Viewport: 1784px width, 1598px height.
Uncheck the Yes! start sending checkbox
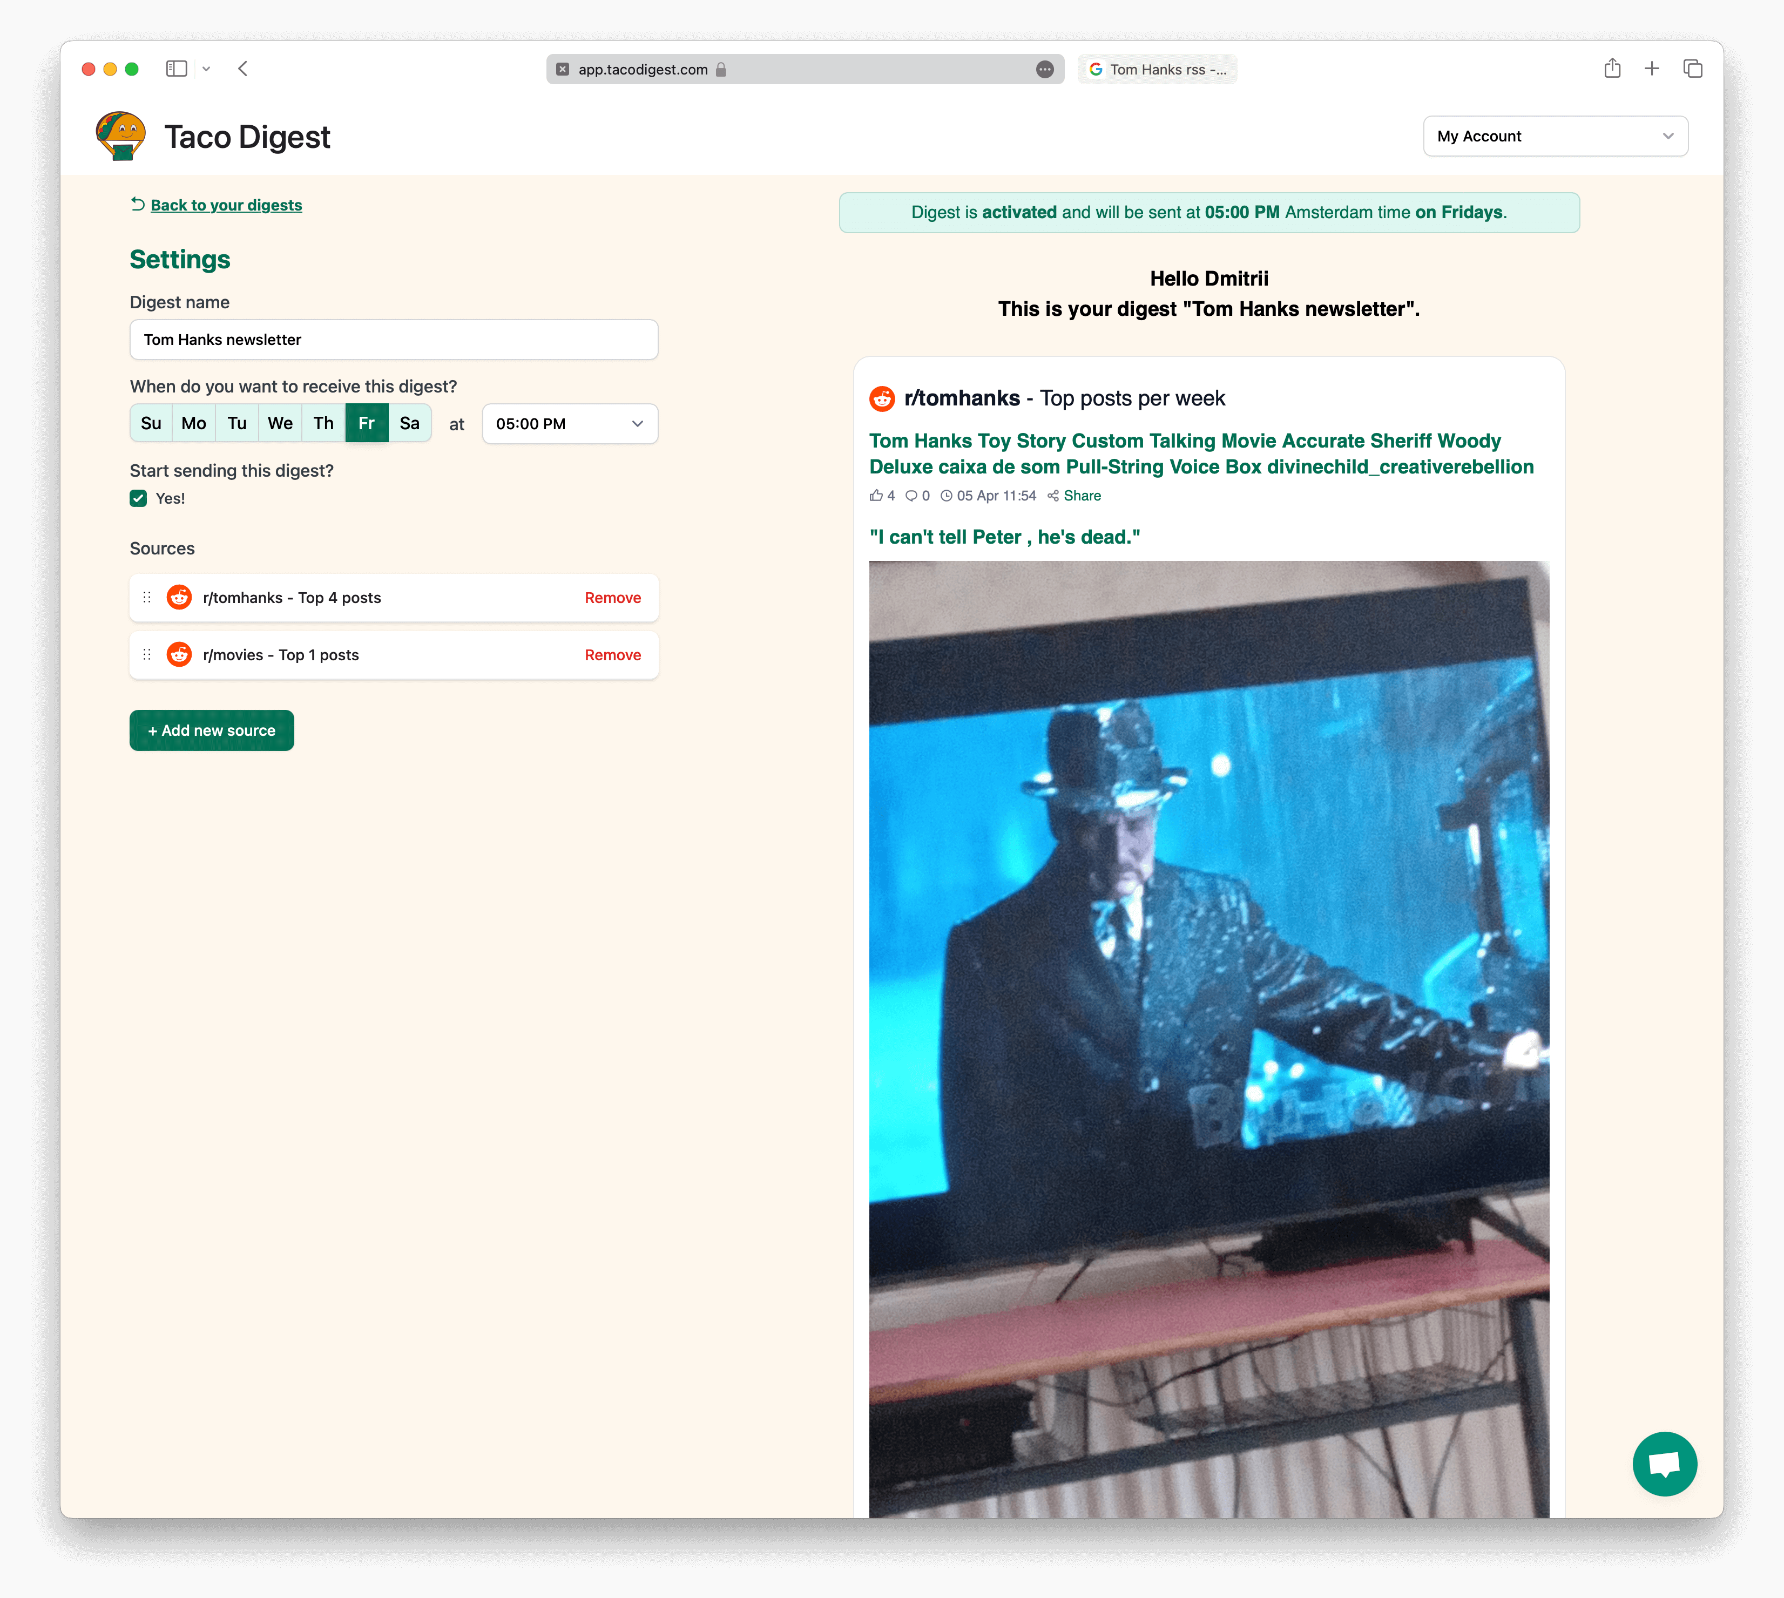coord(138,498)
